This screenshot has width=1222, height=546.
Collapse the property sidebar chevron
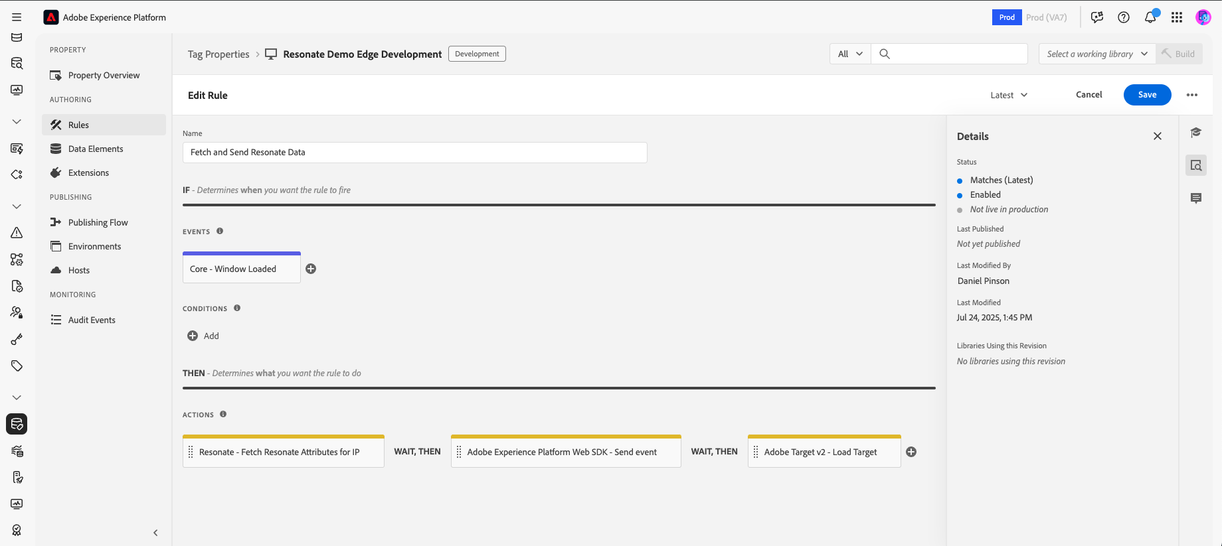(x=155, y=533)
